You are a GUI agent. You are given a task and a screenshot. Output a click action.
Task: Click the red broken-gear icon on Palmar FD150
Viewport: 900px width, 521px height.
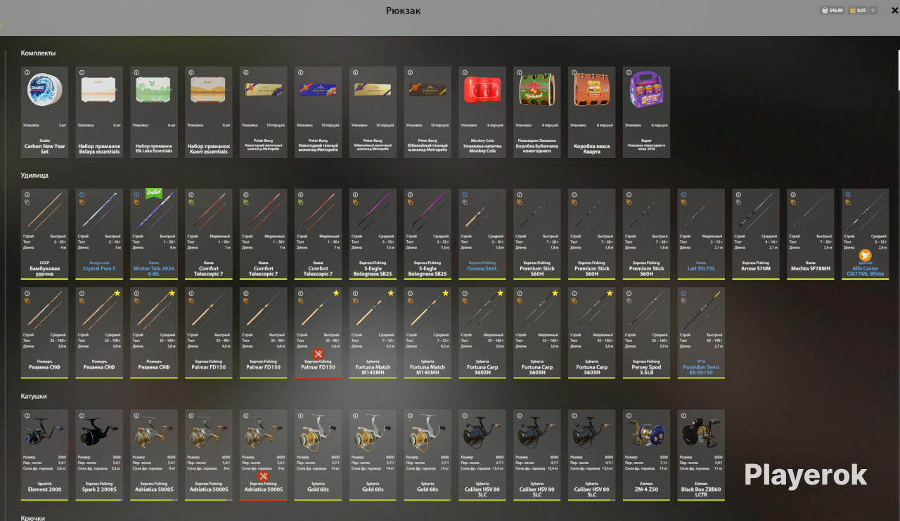(318, 354)
